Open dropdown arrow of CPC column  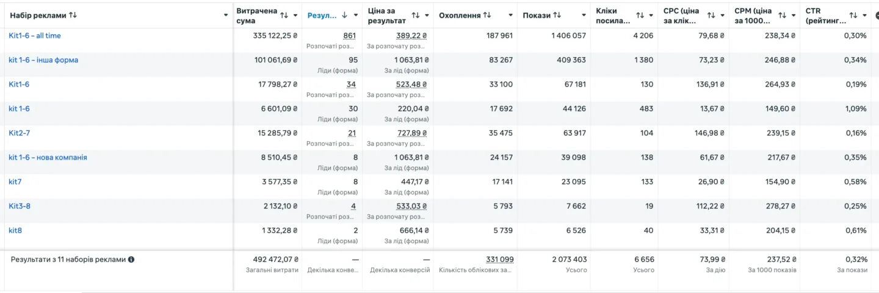[x=723, y=15]
